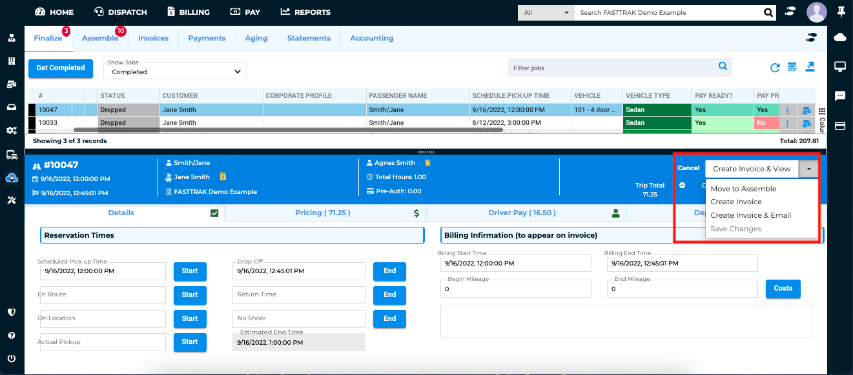Click the cloud icon in right sidebar
Viewport: 853px width, 375px height.
click(x=840, y=37)
